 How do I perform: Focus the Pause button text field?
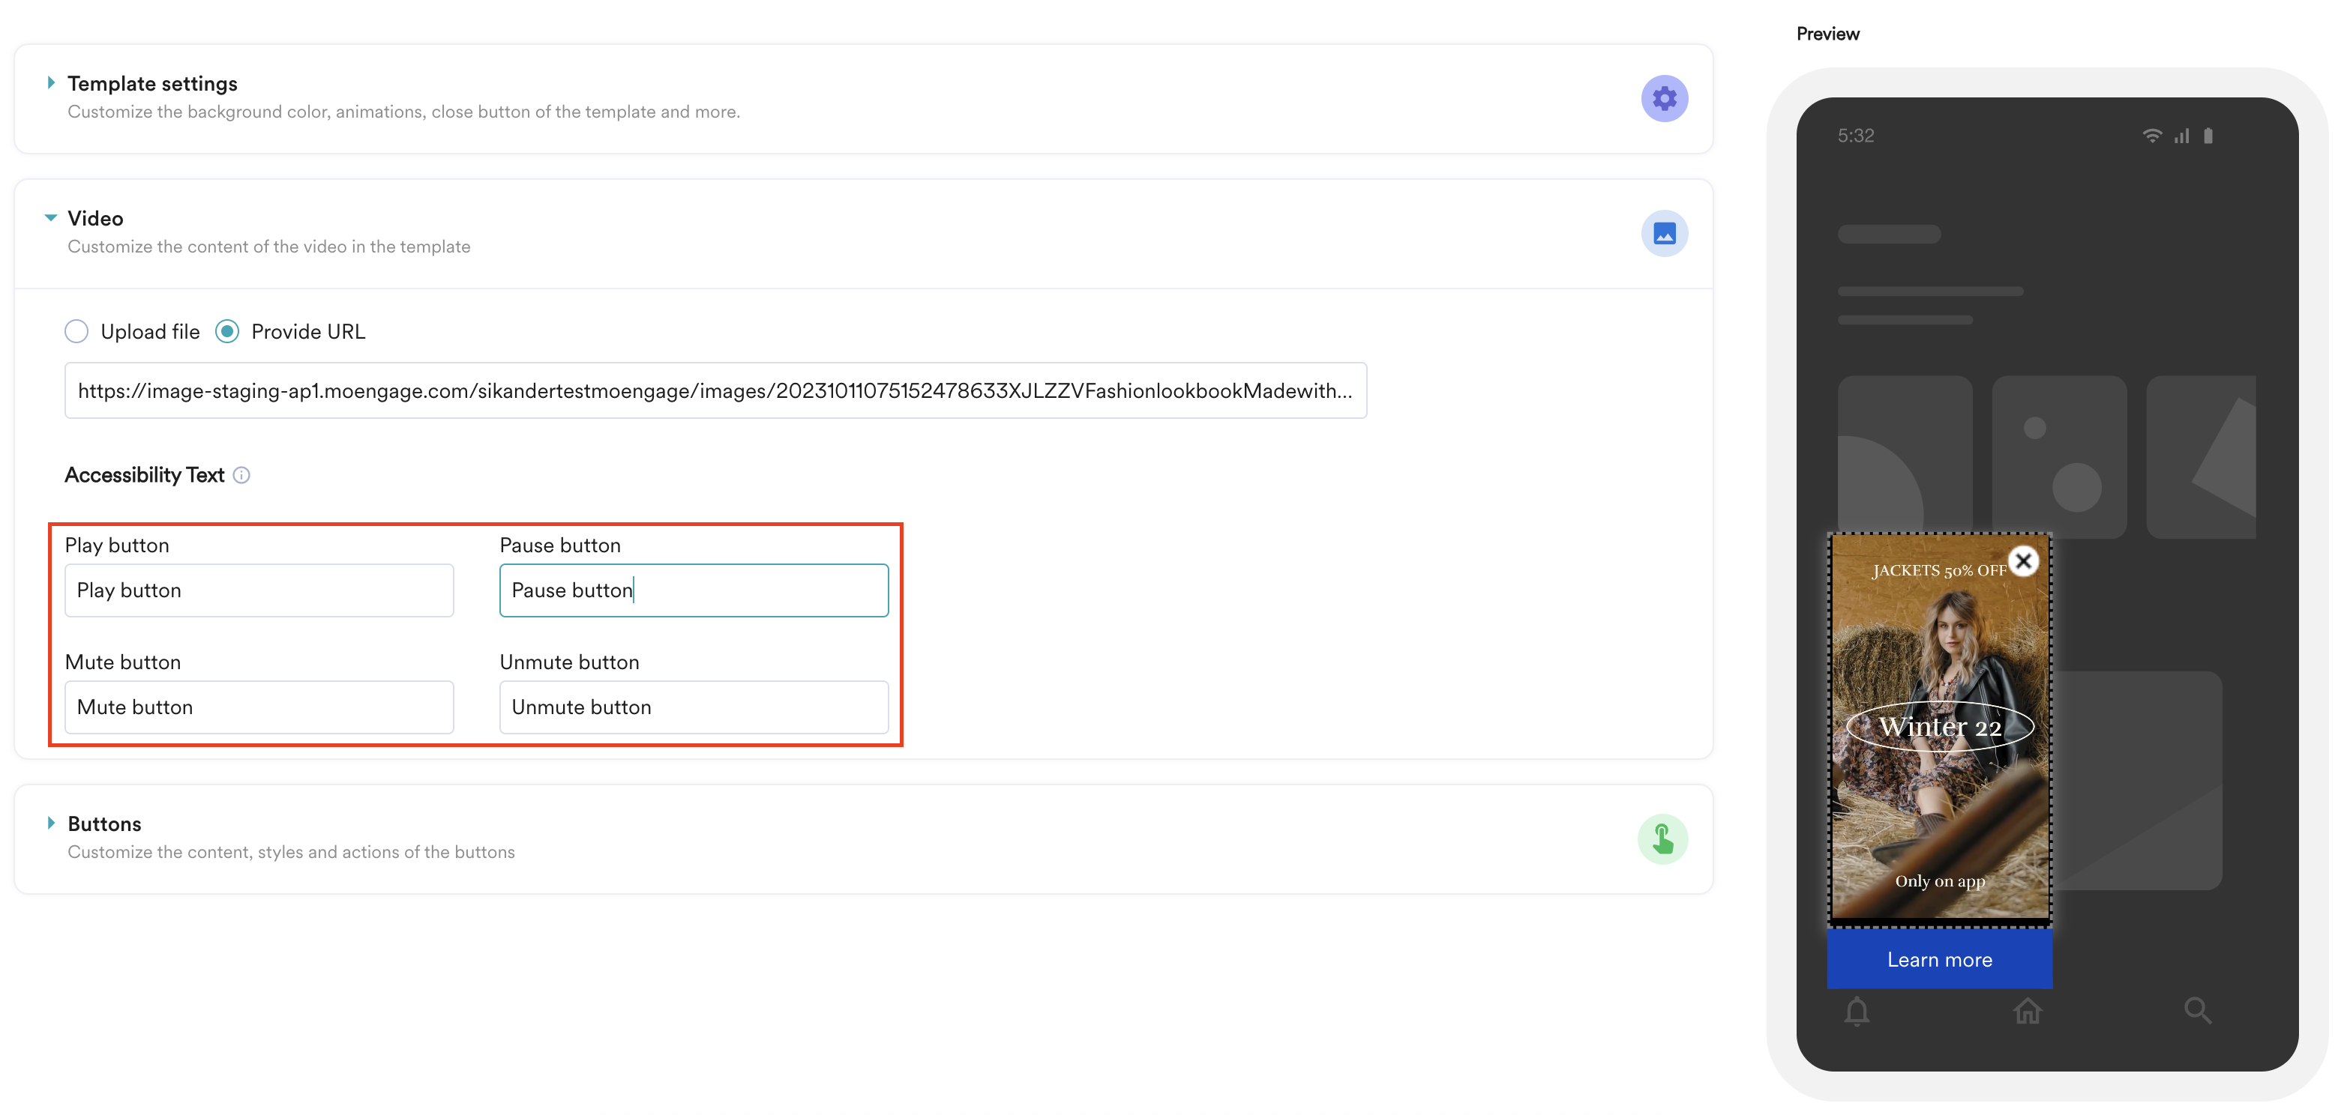click(694, 590)
